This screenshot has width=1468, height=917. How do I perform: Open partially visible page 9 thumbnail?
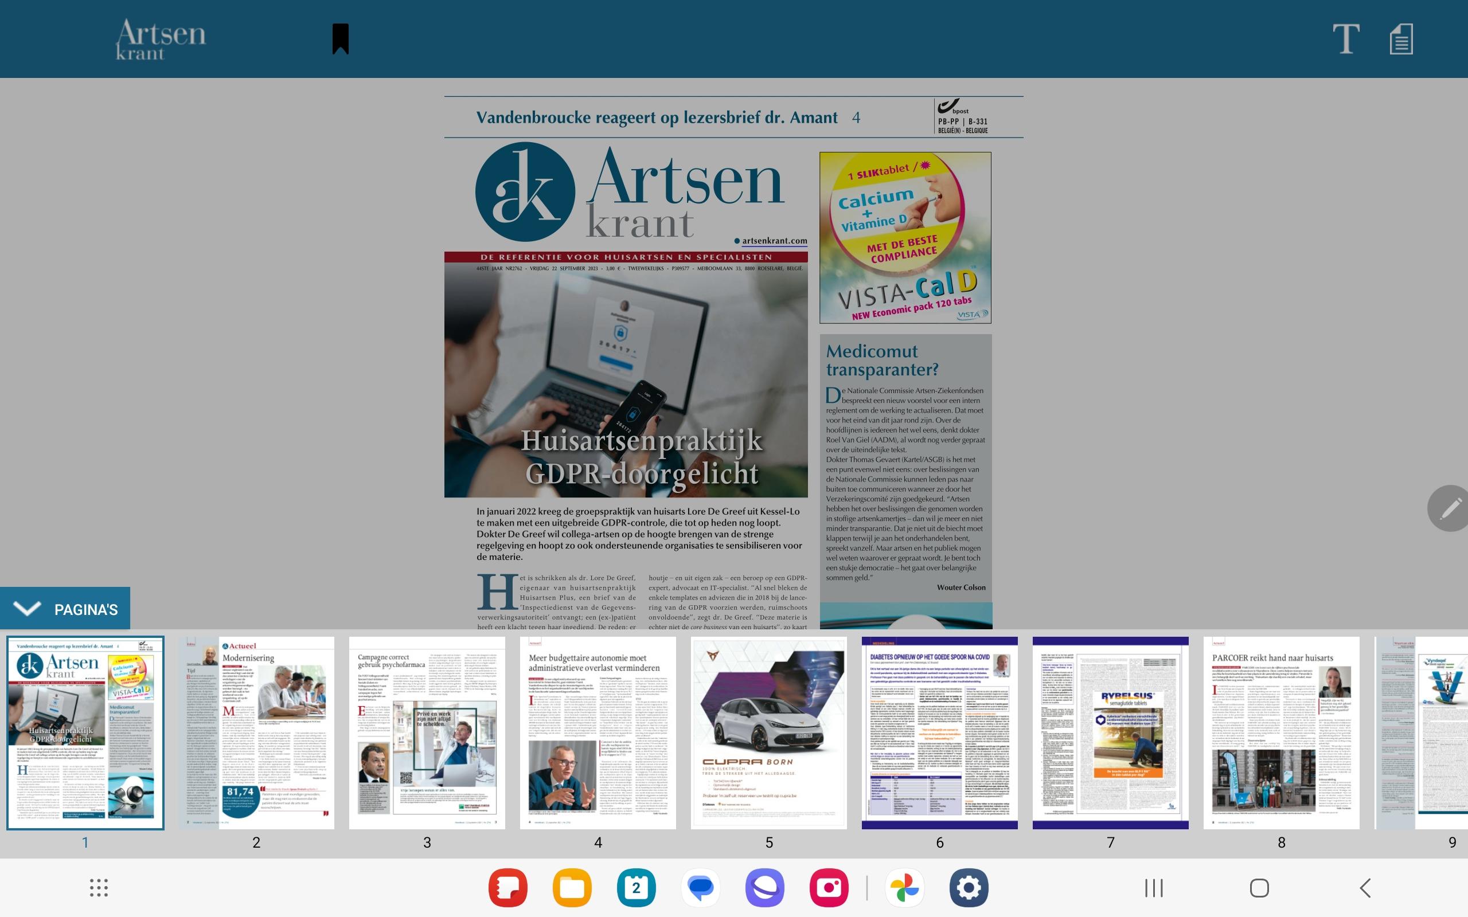tap(1422, 732)
